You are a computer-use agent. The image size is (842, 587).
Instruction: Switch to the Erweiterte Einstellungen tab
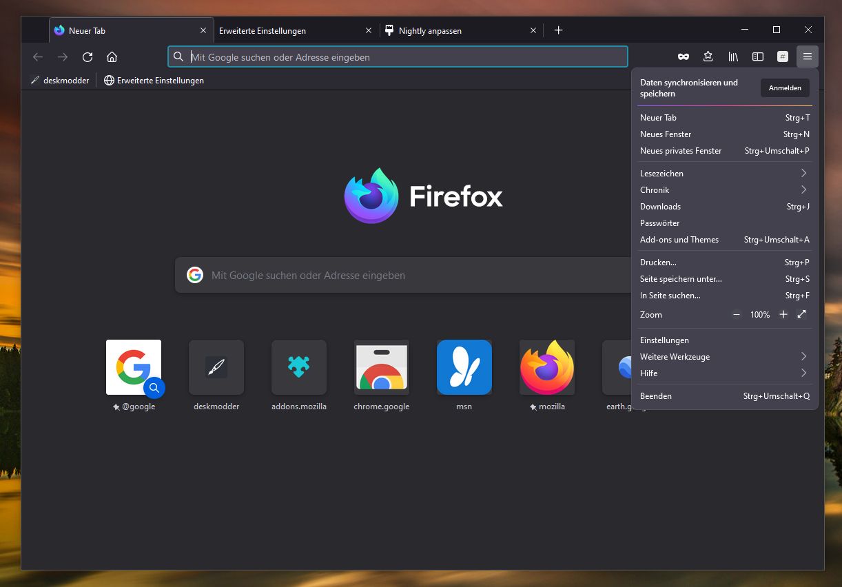pos(296,30)
